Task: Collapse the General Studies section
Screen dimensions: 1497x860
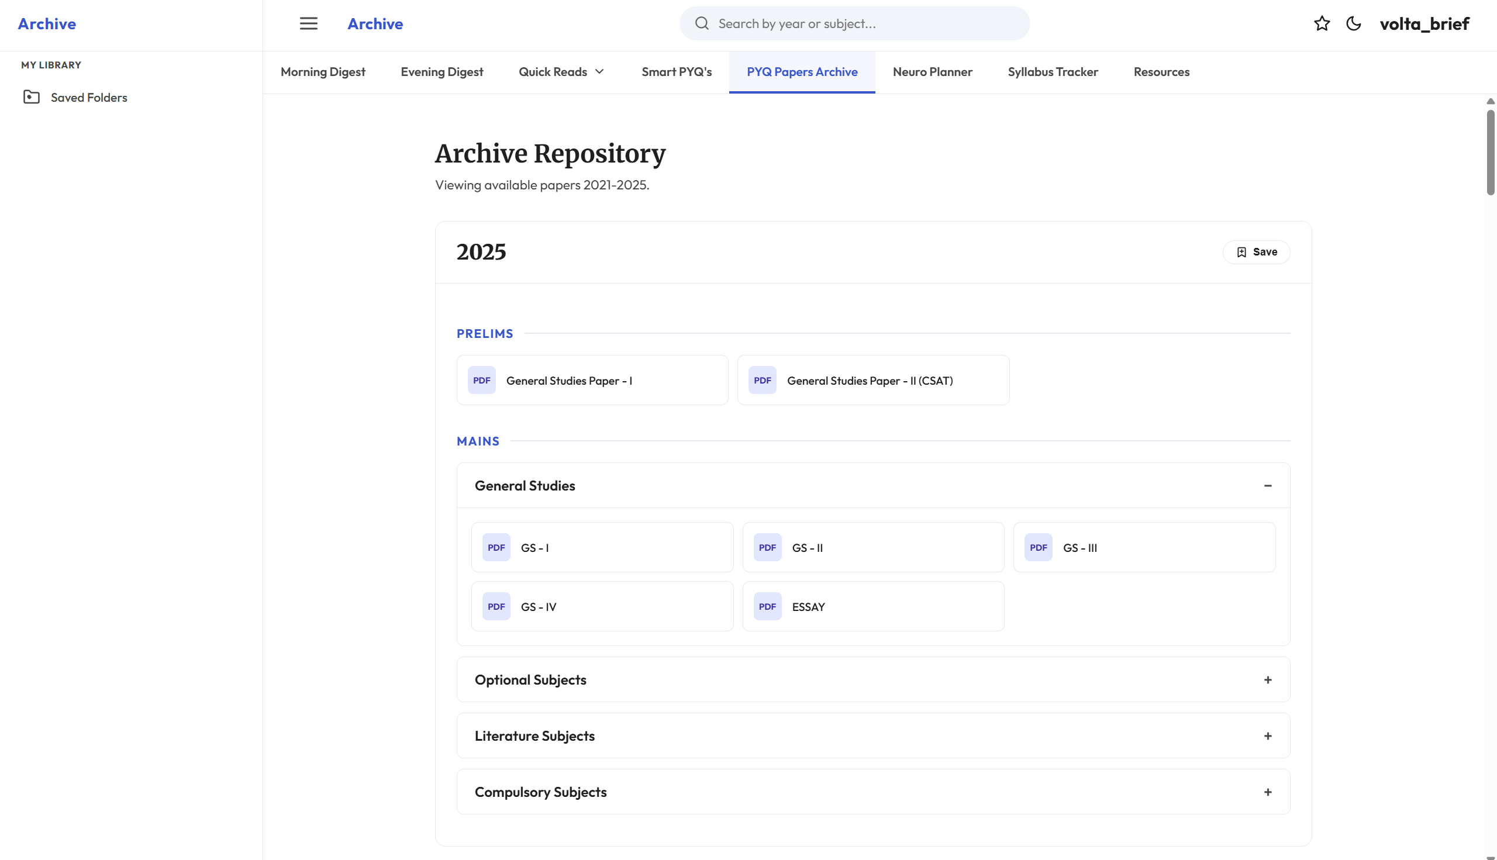Action: 1268,485
